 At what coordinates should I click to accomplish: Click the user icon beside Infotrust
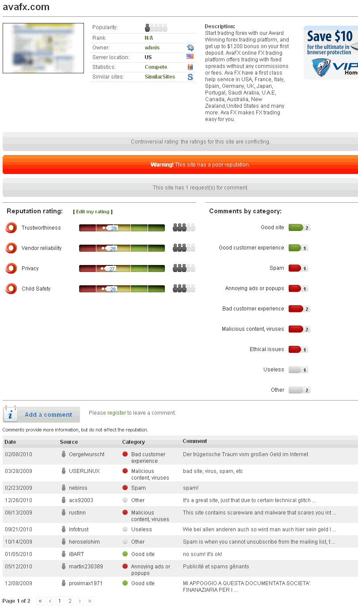tap(64, 529)
